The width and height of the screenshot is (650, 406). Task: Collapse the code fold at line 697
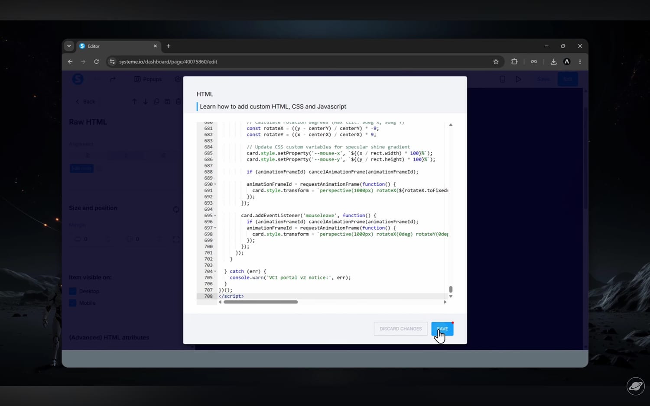point(215,228)
